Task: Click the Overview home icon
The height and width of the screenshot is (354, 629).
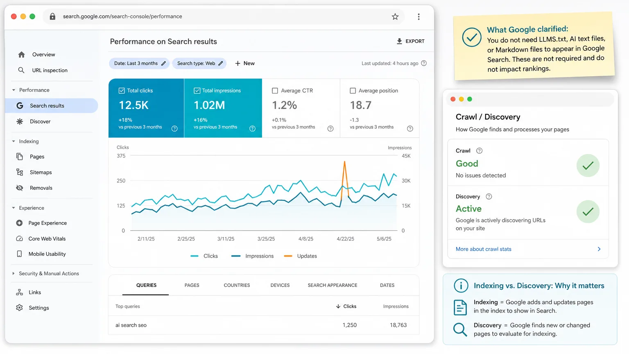Action: click(22, 54)
